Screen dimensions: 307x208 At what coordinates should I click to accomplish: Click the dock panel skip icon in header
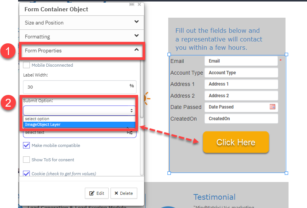[x=132, y=4]
